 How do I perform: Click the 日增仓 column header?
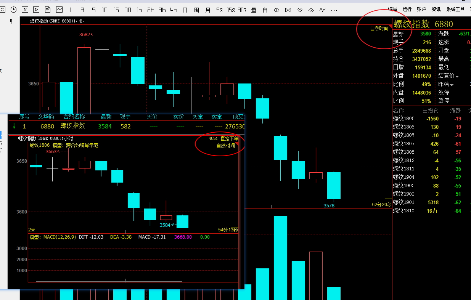[x=430, y=111]
